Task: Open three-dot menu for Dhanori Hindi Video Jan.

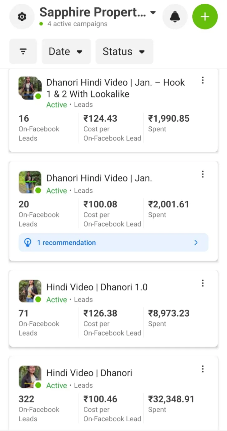Action: click(x=203, y=174)
